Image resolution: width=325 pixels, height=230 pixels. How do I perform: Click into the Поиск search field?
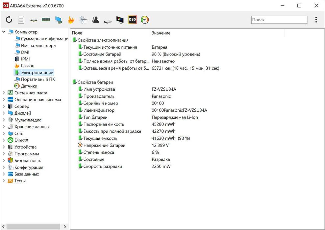coord(279,20)
